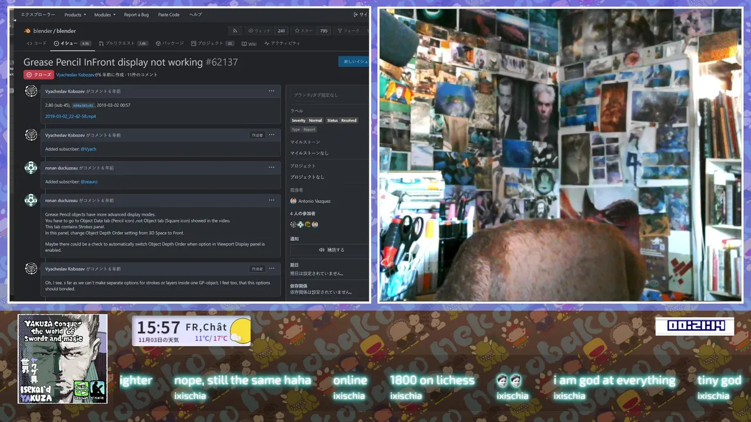Switch to the コード (Code) tab

(x=37, y=43)
